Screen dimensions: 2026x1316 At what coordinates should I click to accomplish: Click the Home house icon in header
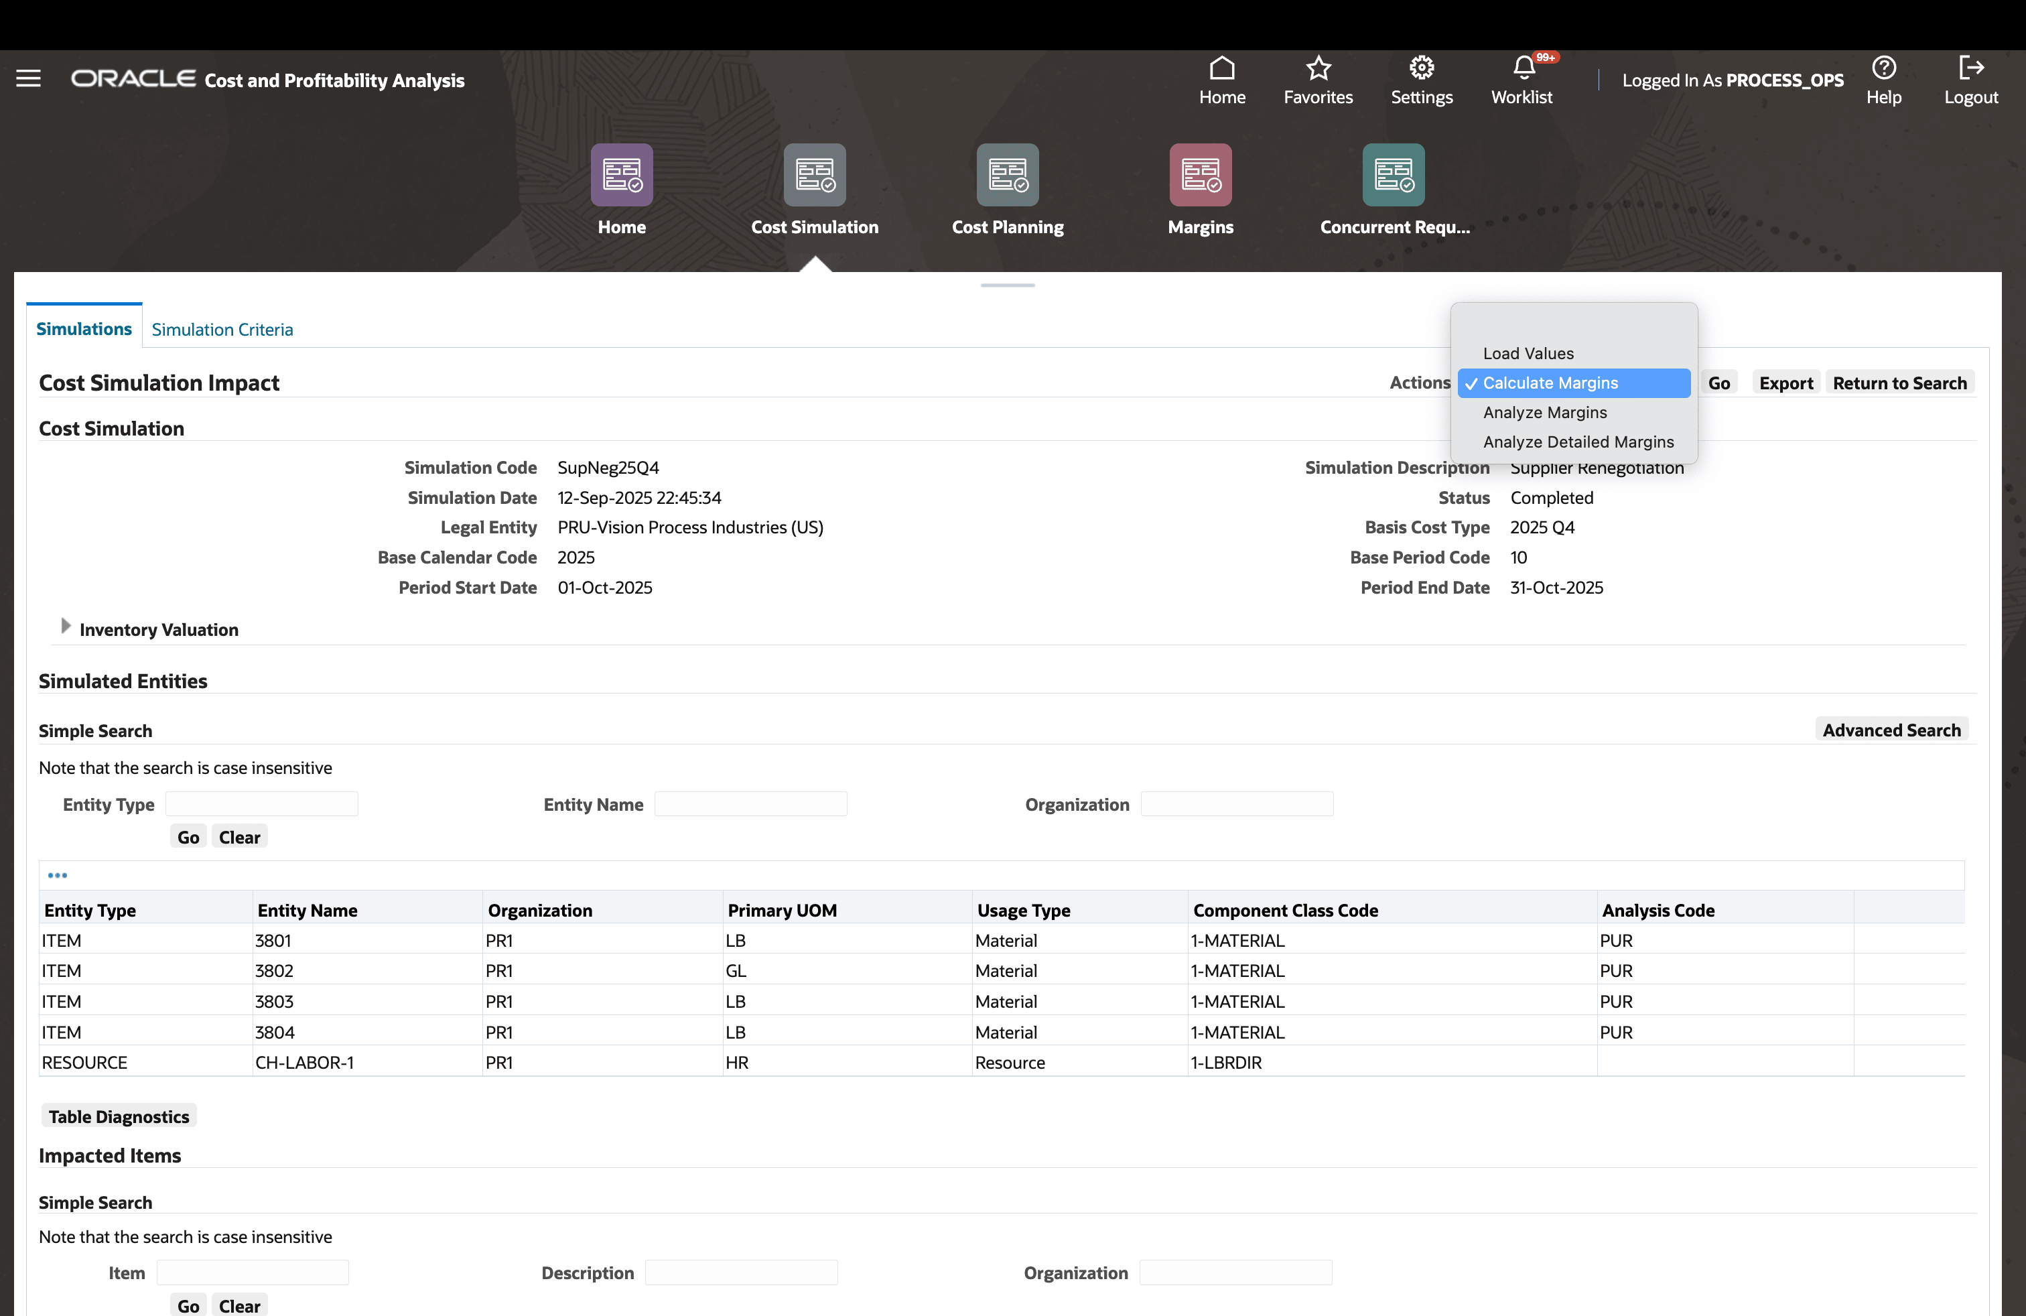(1221, 67)
